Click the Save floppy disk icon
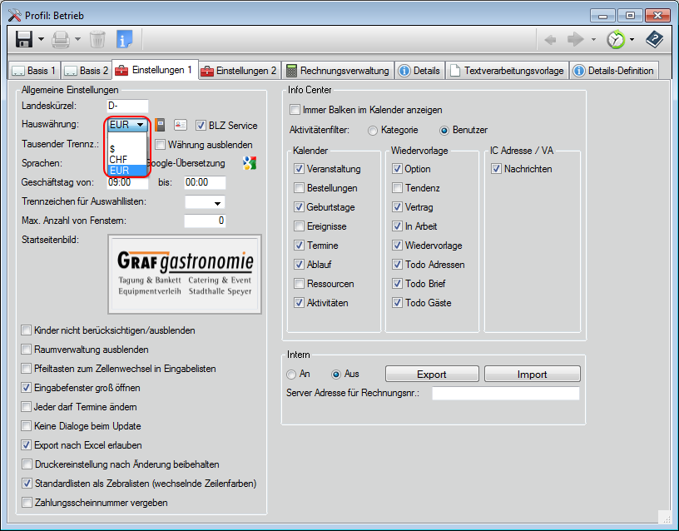Image resolution: width=679 pixels, height=531 pixels. [x=23, y=39]
